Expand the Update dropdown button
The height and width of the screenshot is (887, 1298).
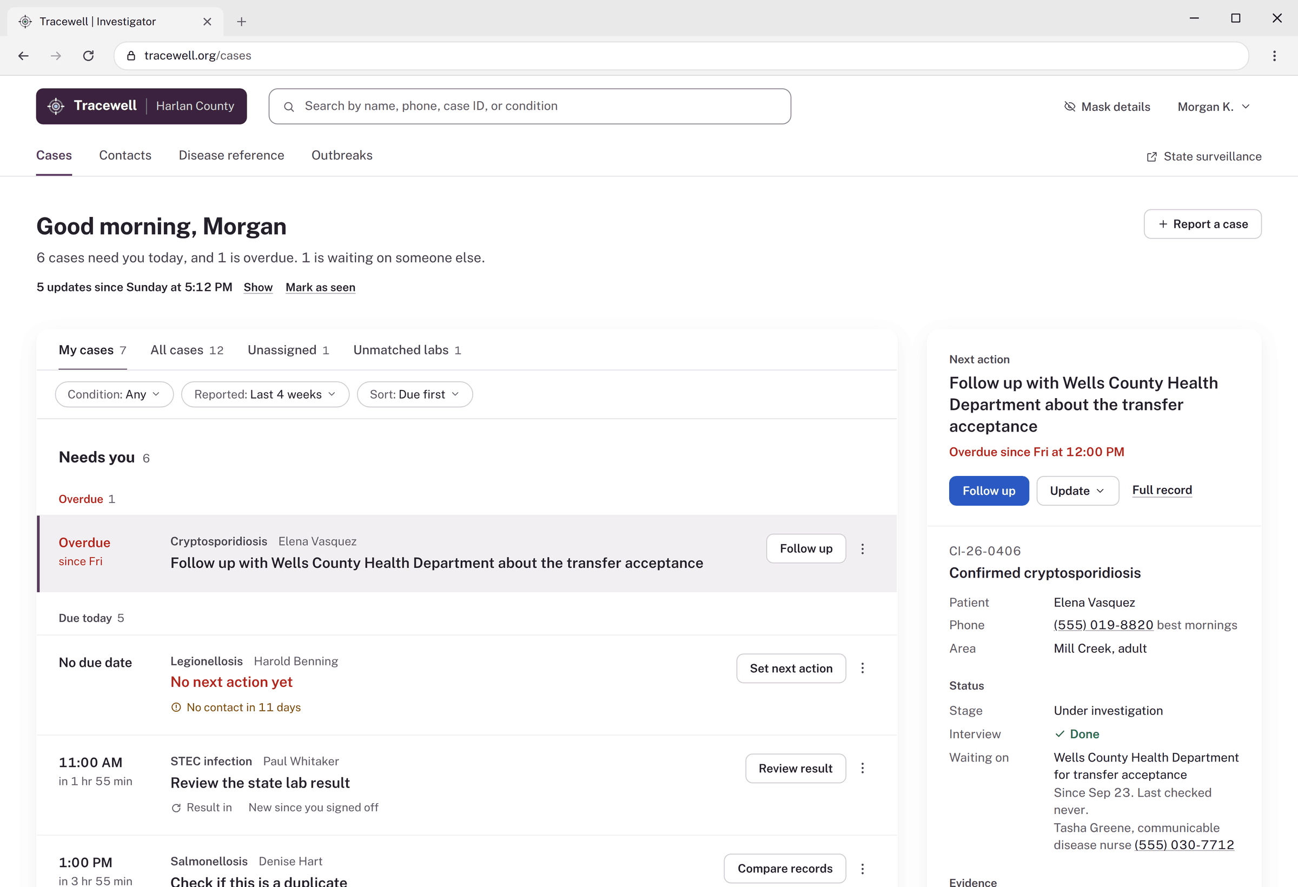1077,491
